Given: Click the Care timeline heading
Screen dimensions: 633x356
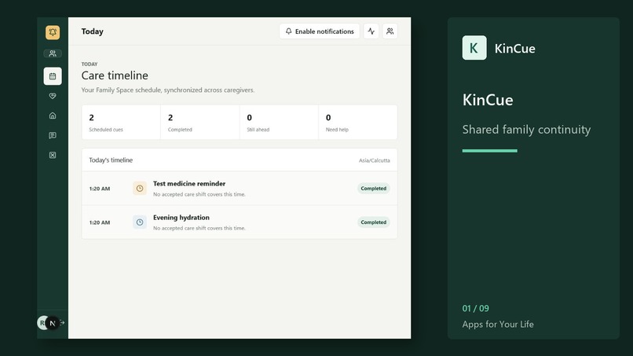Looking at the screenshot, I should coord(115,75).
